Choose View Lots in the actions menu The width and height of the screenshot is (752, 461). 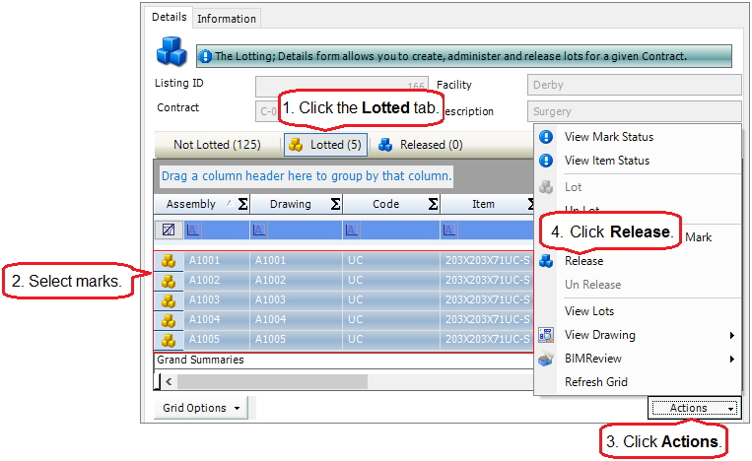tap(589, 311)
